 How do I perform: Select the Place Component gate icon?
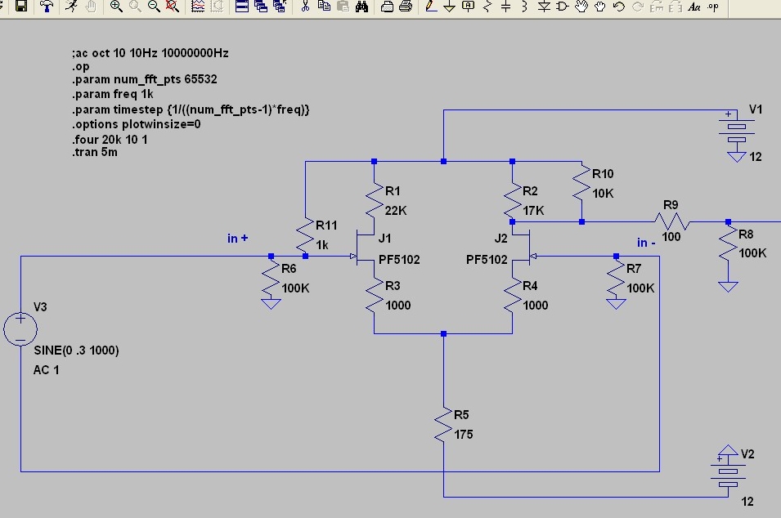click(563, 6)
